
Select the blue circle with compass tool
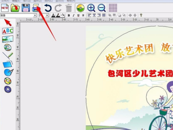click(x=9, y=73)
